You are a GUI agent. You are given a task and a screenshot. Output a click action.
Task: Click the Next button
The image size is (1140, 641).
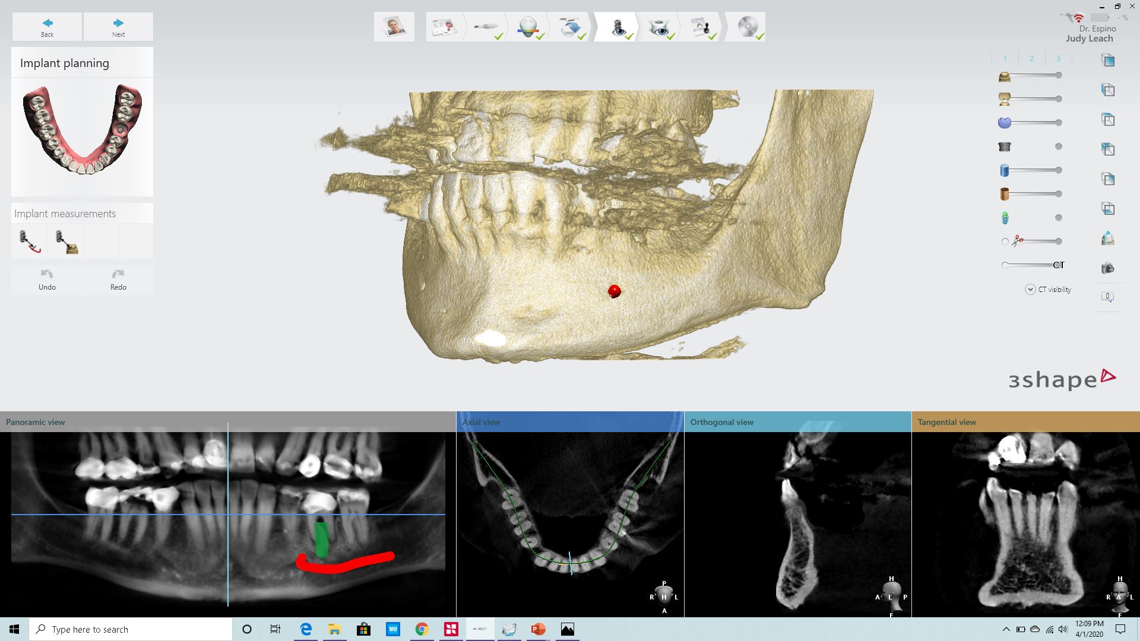(x=118, y=26)
